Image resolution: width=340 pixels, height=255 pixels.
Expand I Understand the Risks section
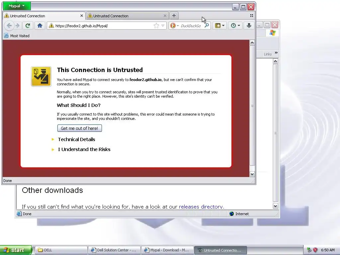[84, 149]
